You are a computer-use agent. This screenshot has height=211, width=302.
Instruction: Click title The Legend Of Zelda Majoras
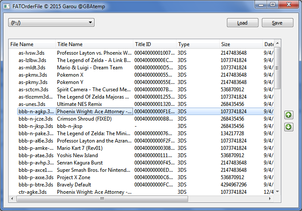[93, 96]
